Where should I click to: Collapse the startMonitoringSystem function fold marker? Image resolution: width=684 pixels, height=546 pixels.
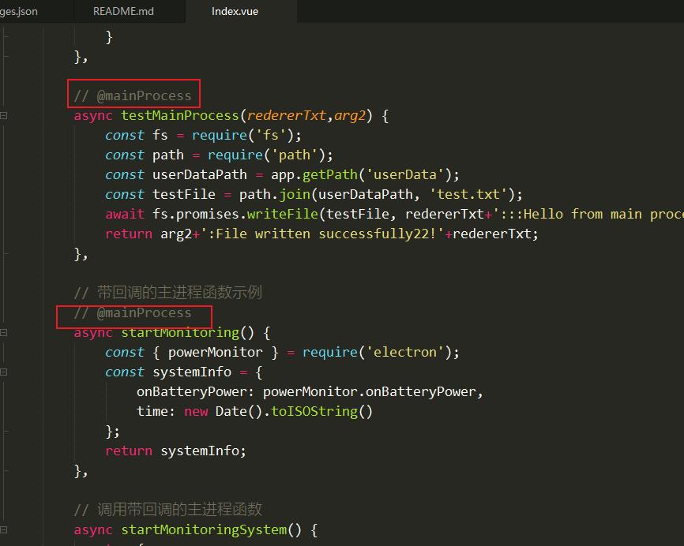click(3, 530)
